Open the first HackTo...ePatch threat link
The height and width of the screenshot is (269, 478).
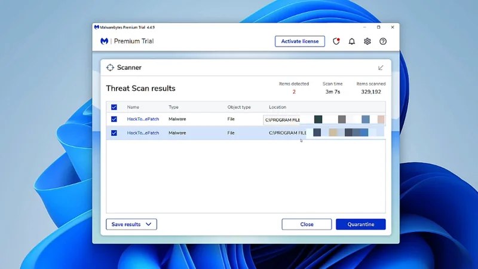pyautogui.click(x=143, y=120)
